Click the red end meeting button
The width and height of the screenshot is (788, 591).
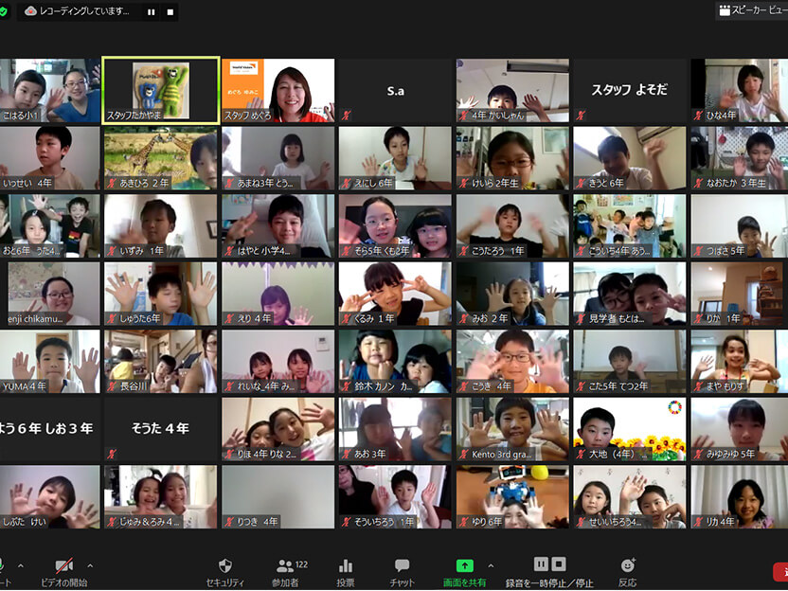780,571
